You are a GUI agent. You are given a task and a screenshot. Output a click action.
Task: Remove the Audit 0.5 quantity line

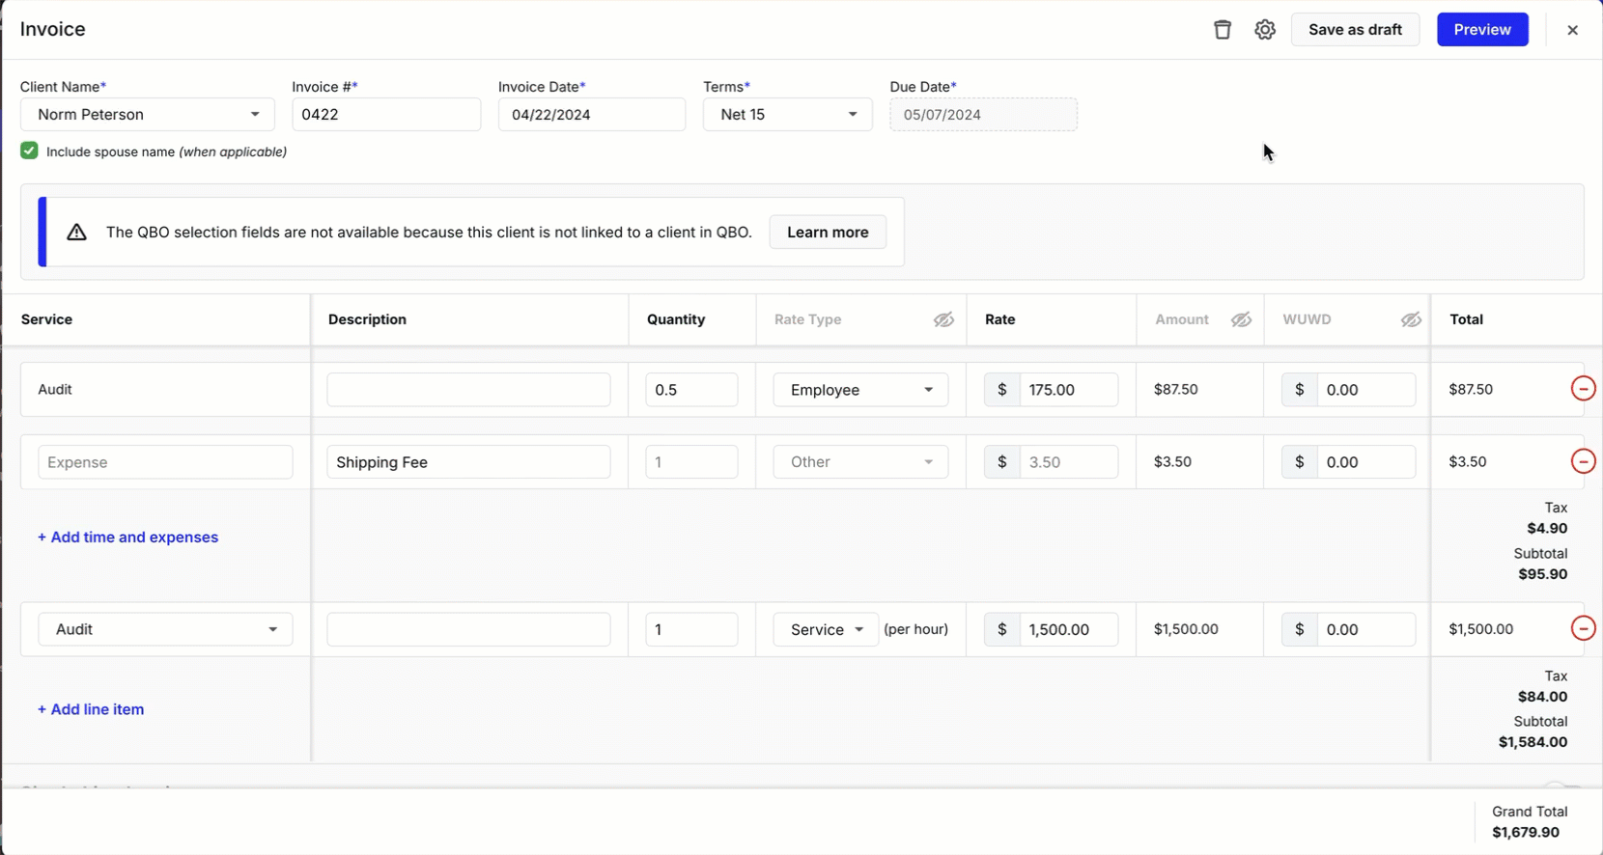1583,389
